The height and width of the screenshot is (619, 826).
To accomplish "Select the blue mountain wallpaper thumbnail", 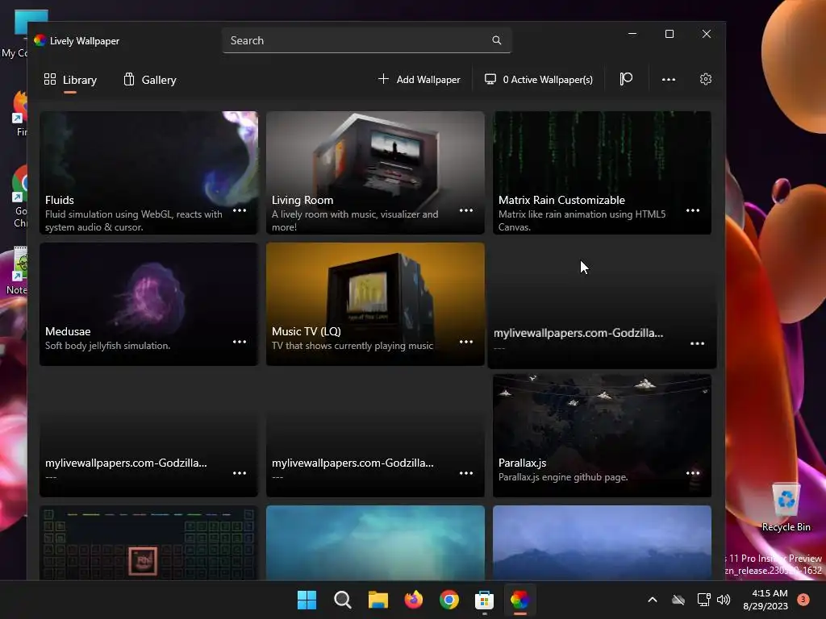I will (602, 542).
